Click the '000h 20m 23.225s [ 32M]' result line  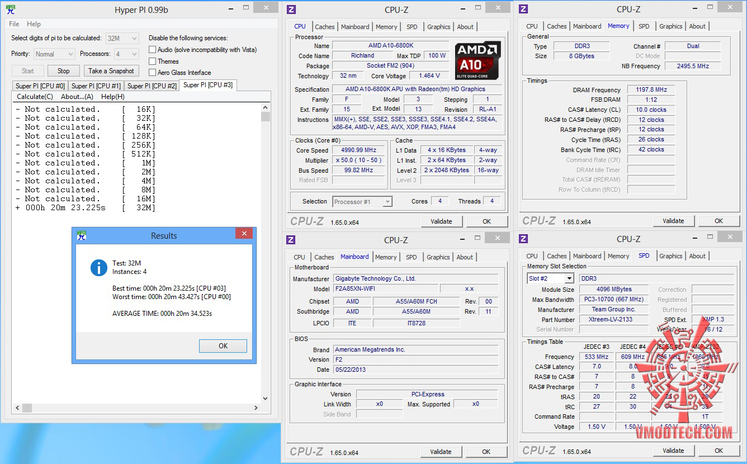pyautogui.click(x=86, y=207)
